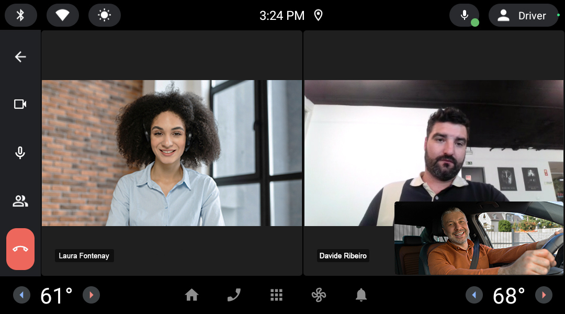The image size is (565, 314).
Task: Open the app grid launcher
Action: pyautogui.click(x=276, y=295)
